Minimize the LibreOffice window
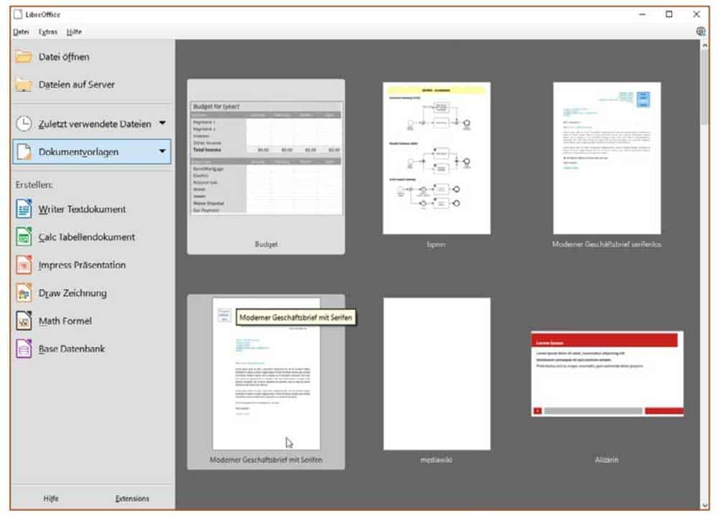 coord(642,14)
